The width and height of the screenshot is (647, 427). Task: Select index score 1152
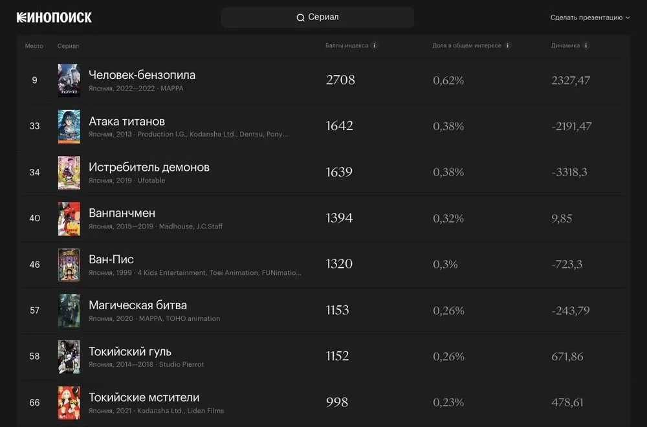338,356
